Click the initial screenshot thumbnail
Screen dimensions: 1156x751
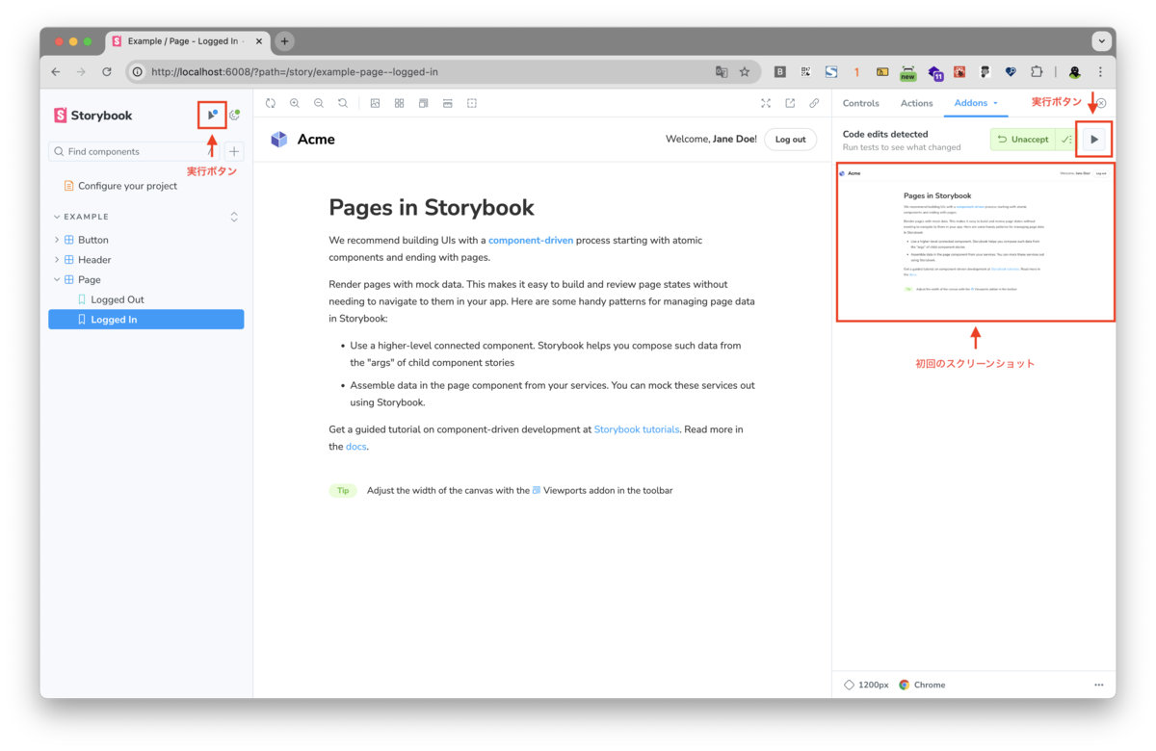pyautogui.click(x=975, y=242)
